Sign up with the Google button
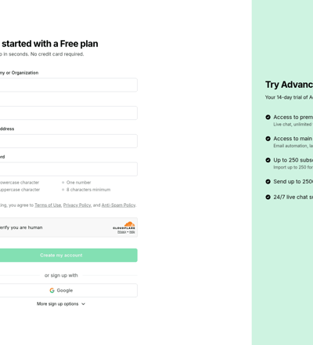 pyautogui.click(x=68, y=290)
